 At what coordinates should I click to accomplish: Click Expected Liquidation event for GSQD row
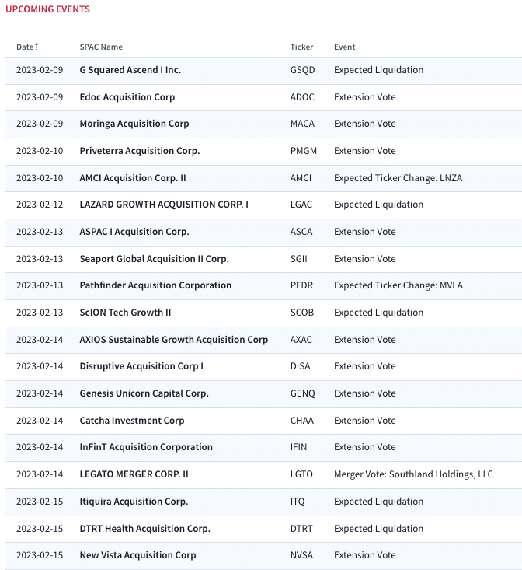coord(378,70)
